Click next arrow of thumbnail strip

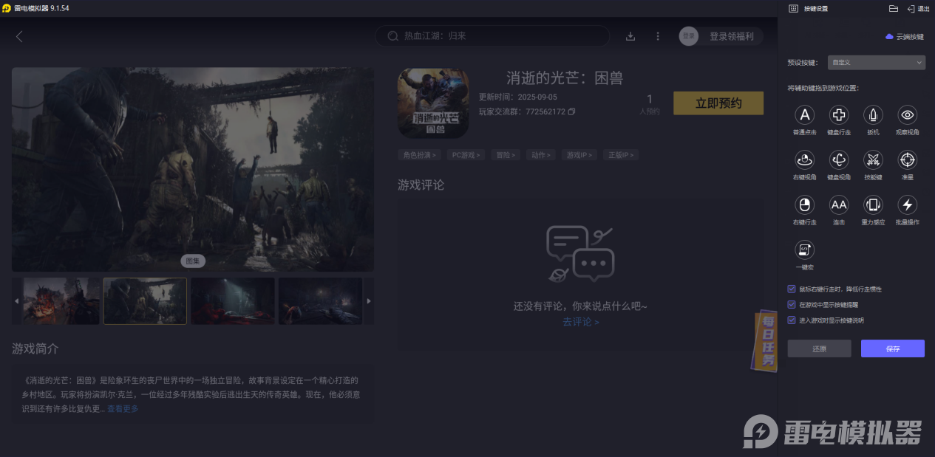point(369,301)
